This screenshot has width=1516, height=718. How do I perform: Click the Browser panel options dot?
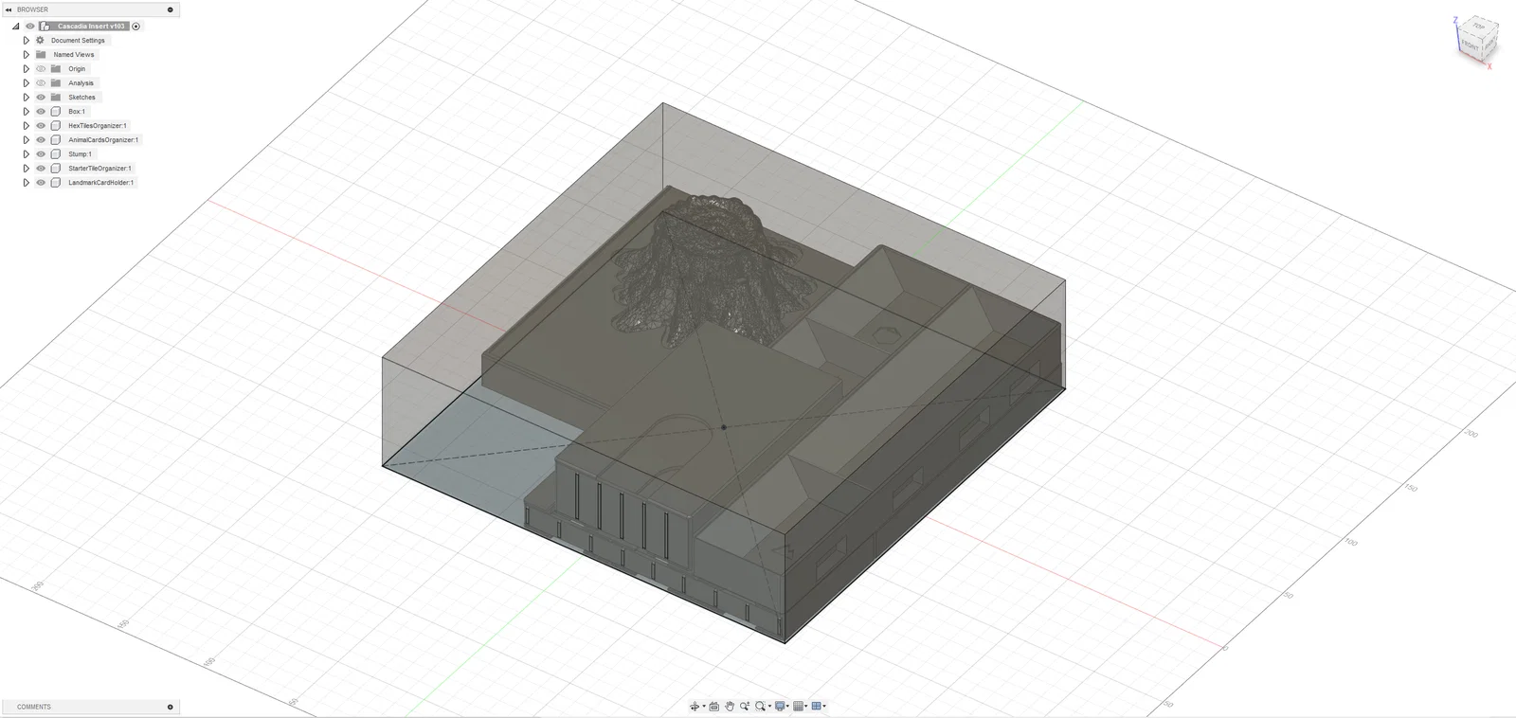(x=171, y=9)
